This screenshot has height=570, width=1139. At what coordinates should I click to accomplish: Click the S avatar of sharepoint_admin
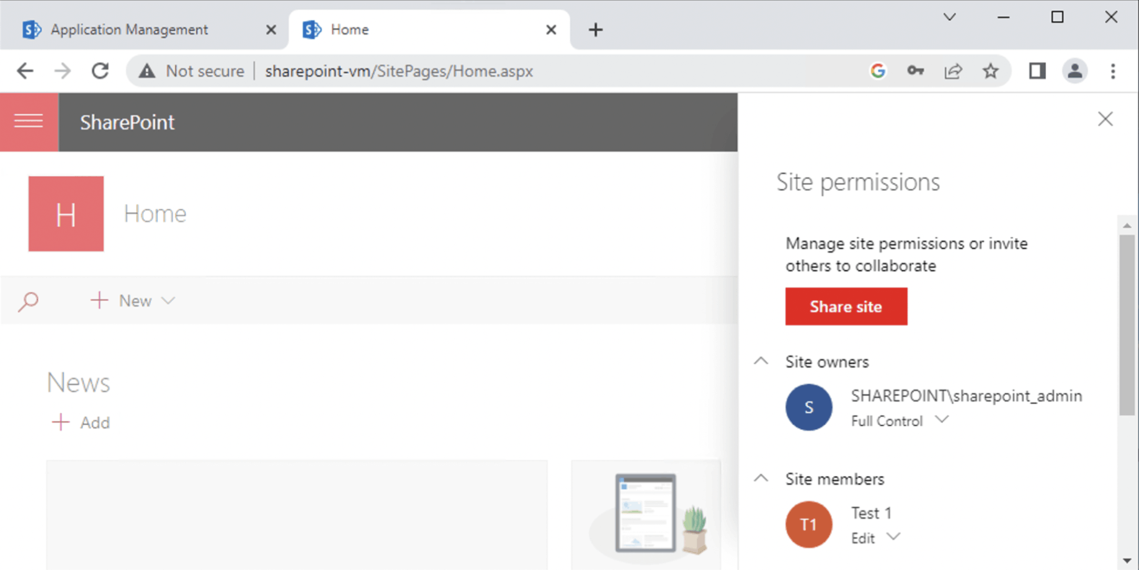tap(808, 407)
